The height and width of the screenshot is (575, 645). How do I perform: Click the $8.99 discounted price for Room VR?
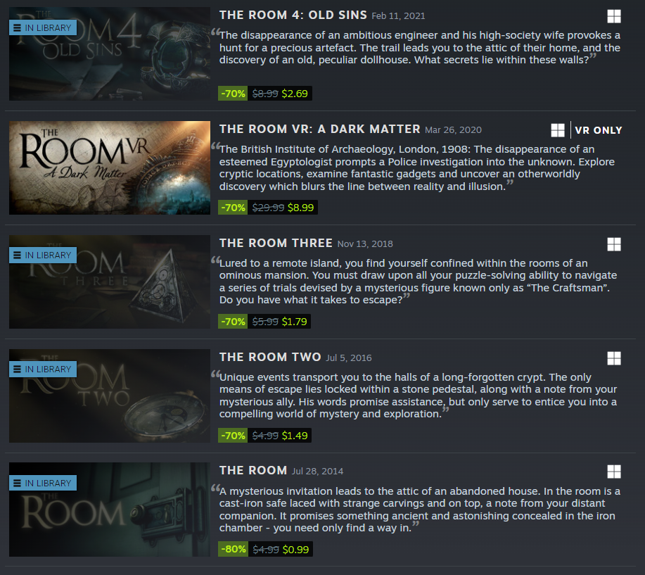[300, 208]
